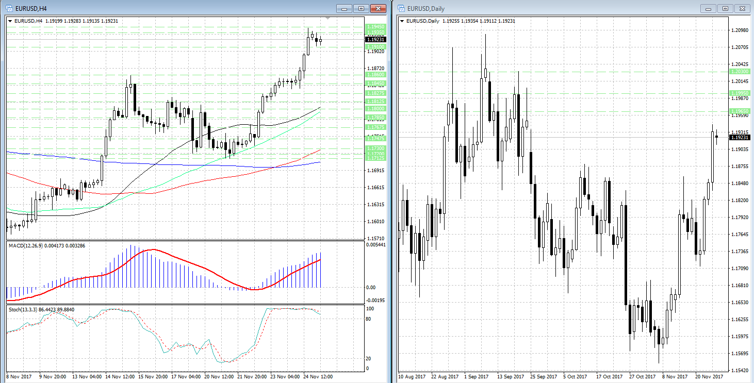Click the black 1.19231 price label on Daily
Viewport: 754px width, 383px height.
(739, 137)
